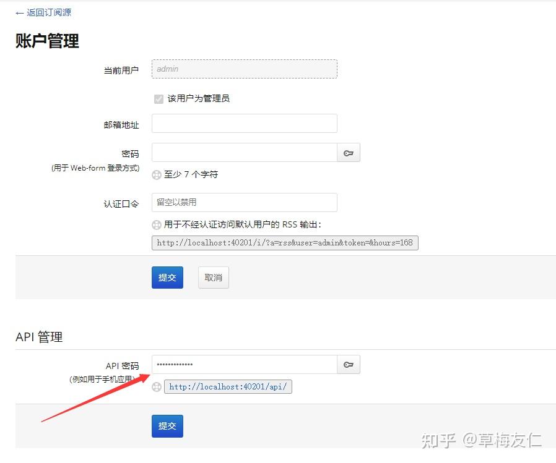The image size is (556, 463).
Task: Click the 邮箱地址 input field
Action: click(x=244, y=123)
